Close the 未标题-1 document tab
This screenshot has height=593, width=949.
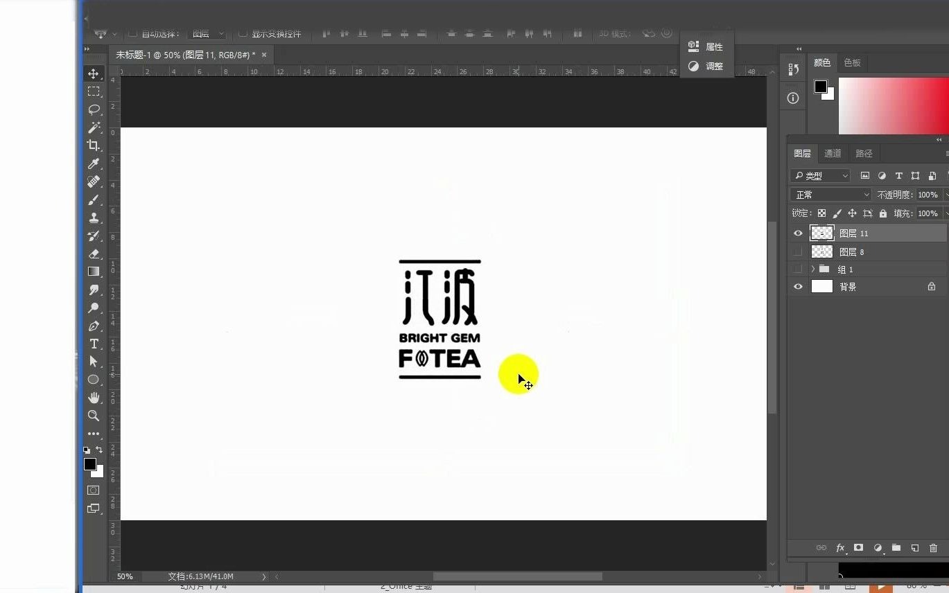264,55
